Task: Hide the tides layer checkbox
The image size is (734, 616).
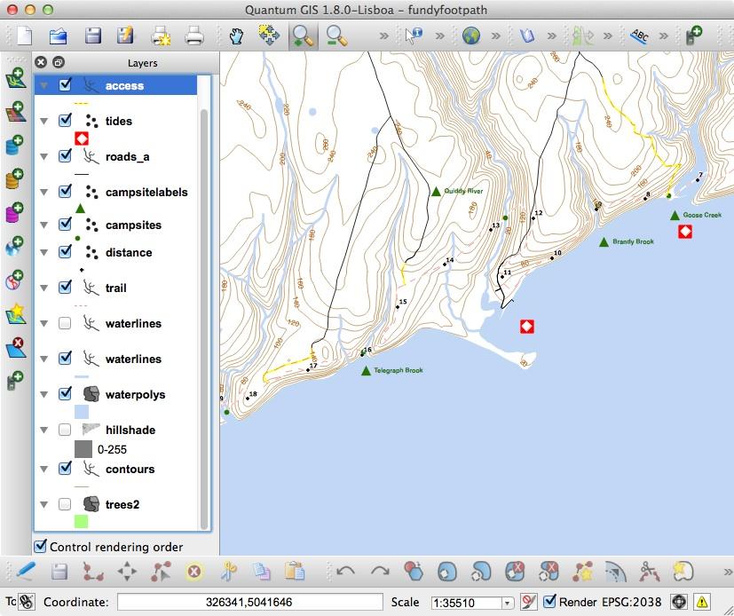Action: click(x=65, y=121)
